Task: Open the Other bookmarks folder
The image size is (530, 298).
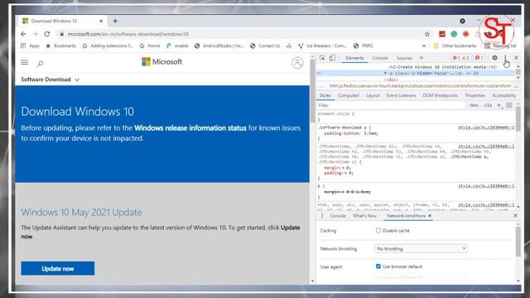Action: (x=455, y=46)
